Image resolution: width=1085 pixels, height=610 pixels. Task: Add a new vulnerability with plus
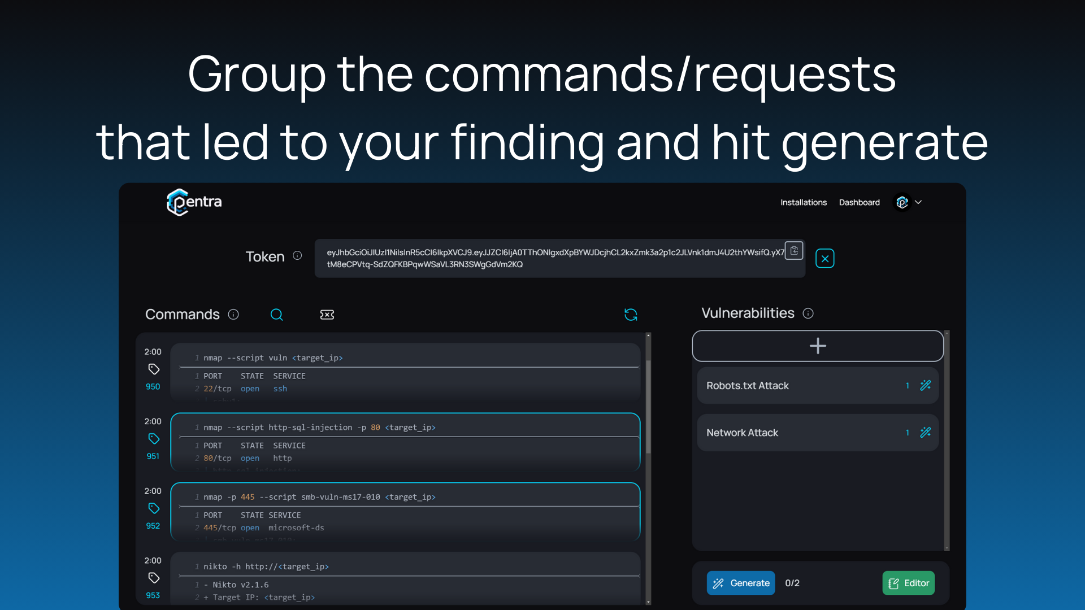(817, 346)
